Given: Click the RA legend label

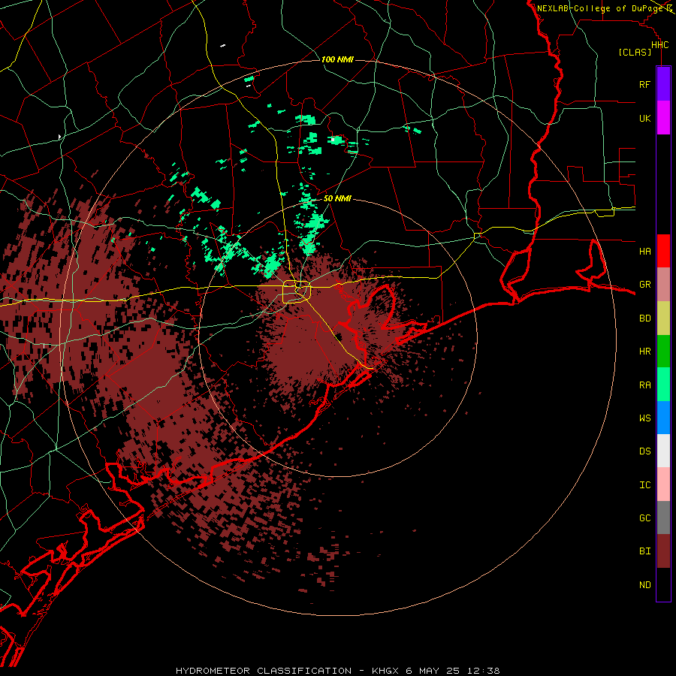Looking at the screenshot, I should 644,385.
